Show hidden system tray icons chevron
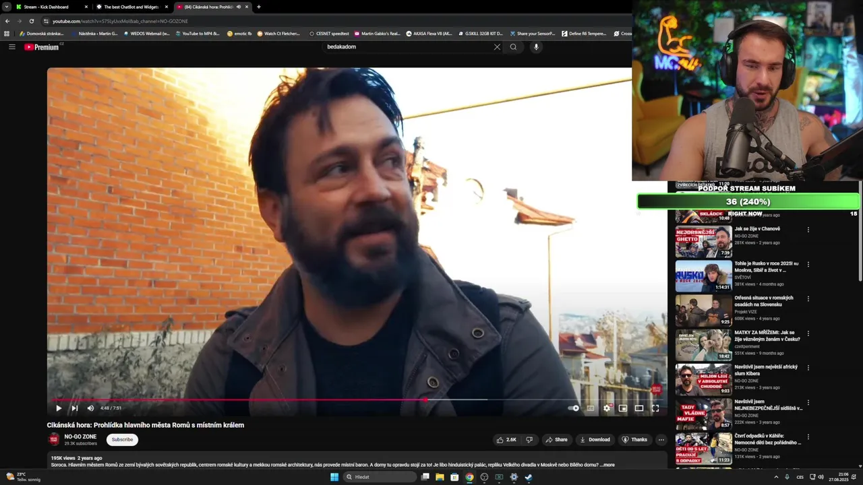This screenshot has width=863, height=485. tap(776, 477)
